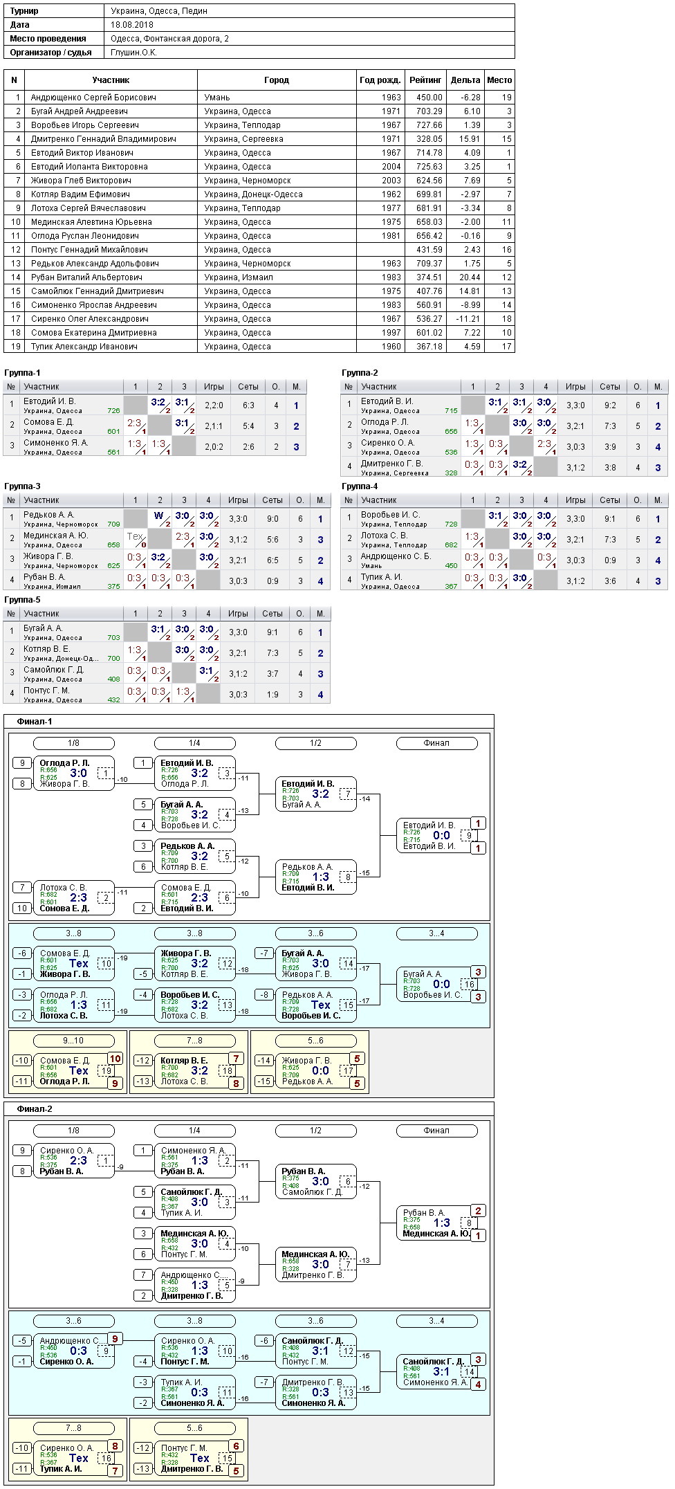Select participant 'Бугай Андрей Андреевич'
675x1489 pixels.
point(80,111)
